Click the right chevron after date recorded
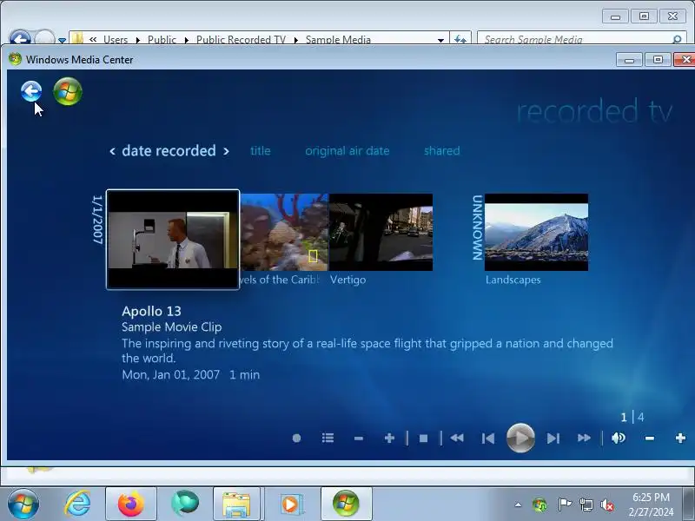 click(226, 151)
